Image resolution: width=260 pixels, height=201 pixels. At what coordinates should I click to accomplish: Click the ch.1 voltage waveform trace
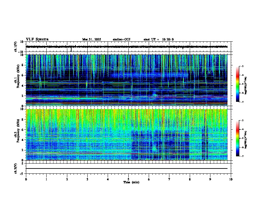point(126,47)
